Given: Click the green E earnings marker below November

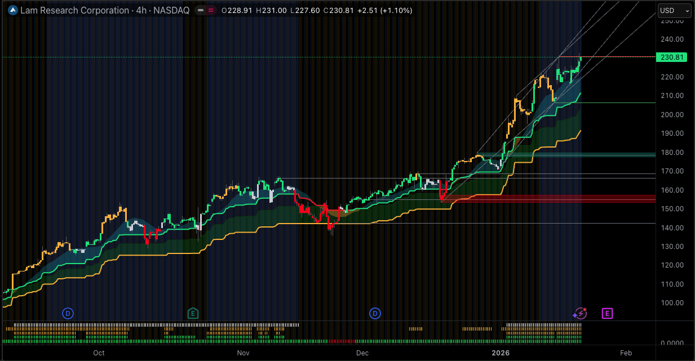Looking at the screenshot, I should [x=193, y=314].
